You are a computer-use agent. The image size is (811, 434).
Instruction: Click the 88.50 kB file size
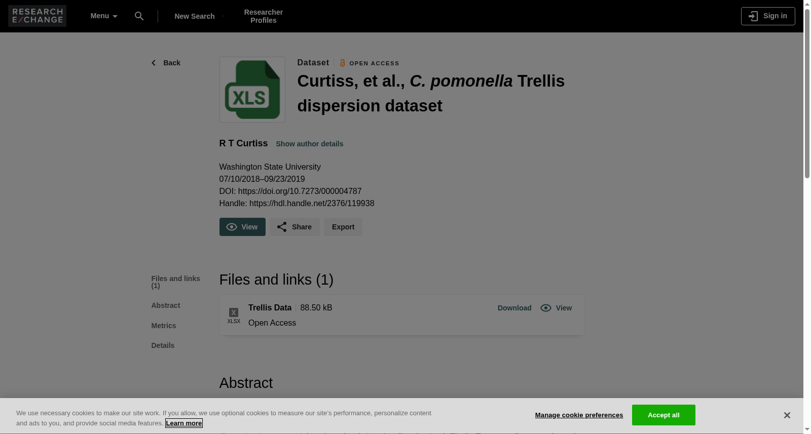pyautogui.click(x=316, y=308)
